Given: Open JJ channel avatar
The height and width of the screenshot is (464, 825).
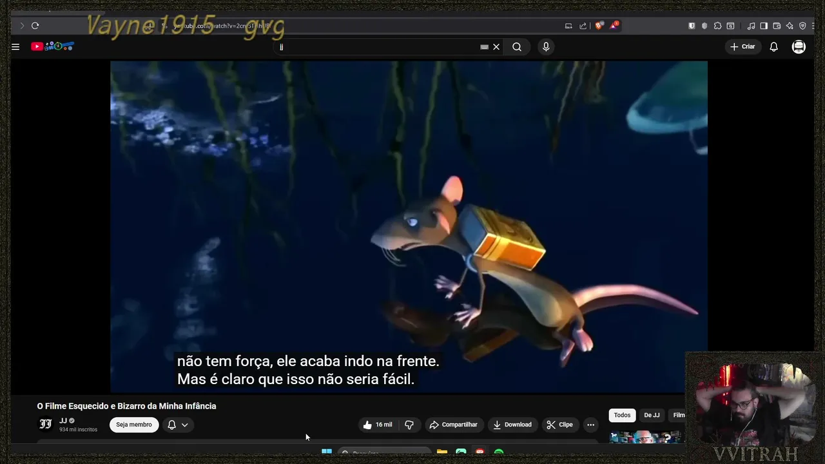Looking at the screenshot, I should click(46, 424).
